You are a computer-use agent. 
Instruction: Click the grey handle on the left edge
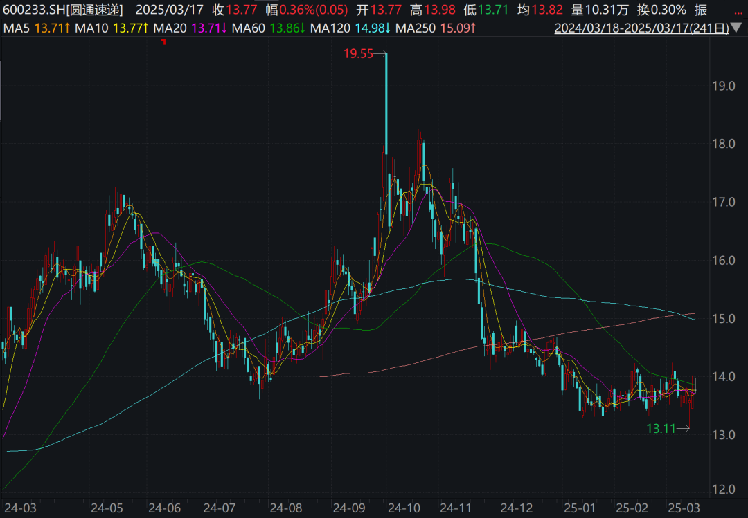point(1,91)
